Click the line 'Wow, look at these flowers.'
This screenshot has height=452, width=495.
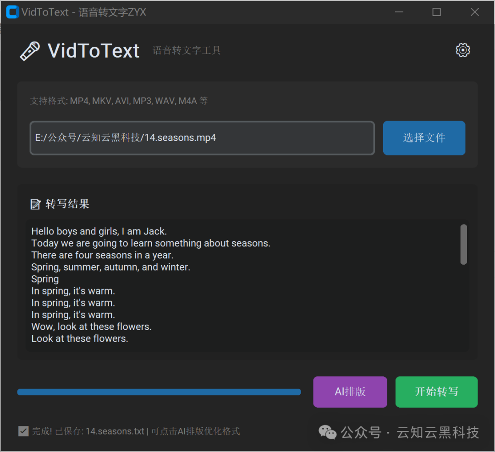(x=91, y=327)
